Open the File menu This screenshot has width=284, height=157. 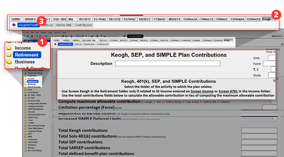[27, 33]
